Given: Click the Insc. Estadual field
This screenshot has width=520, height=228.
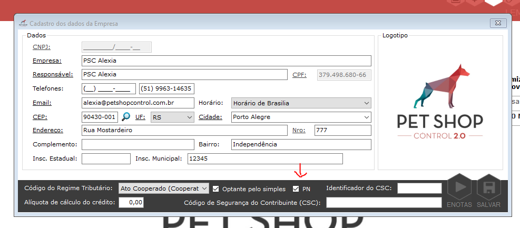Looking at the screenshot, I should [106, 158].
